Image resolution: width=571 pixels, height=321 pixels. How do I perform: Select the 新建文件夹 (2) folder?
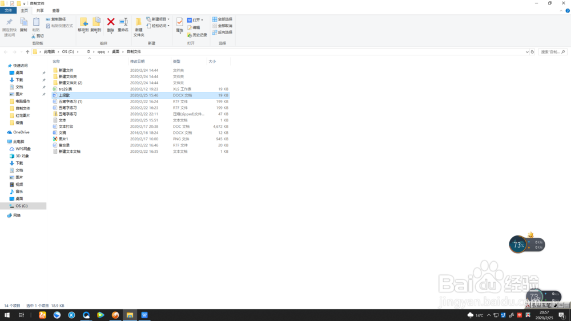point(70,83)
